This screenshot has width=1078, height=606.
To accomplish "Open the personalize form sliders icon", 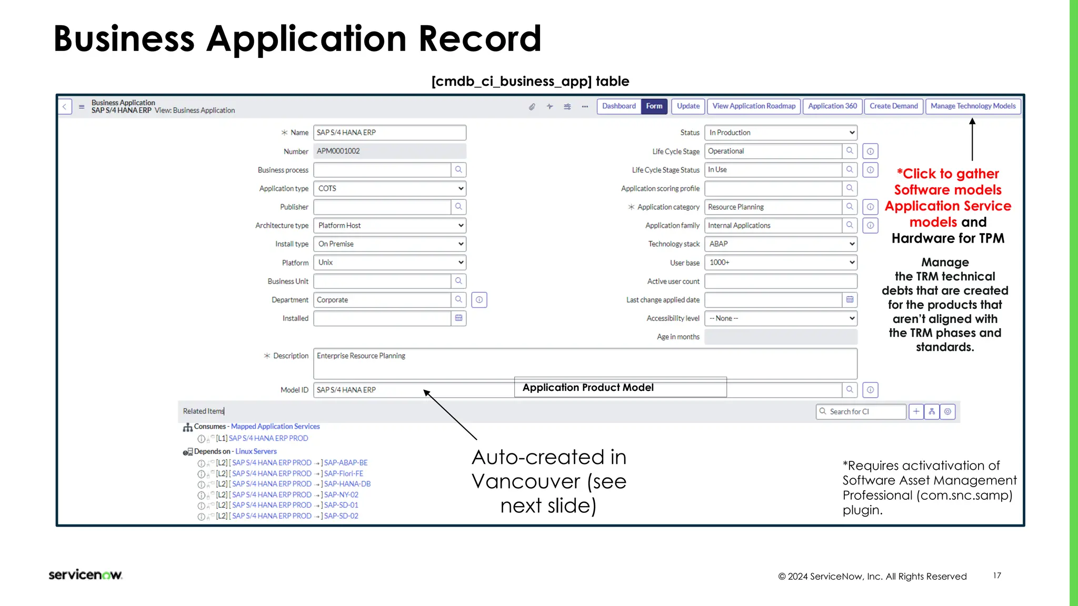I will click(567, 107).
